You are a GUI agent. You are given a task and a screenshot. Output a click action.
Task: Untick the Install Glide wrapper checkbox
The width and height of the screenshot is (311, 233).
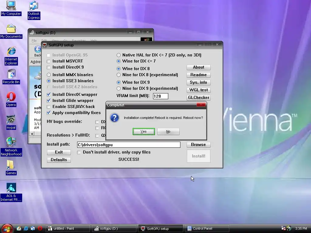[48, 101]
